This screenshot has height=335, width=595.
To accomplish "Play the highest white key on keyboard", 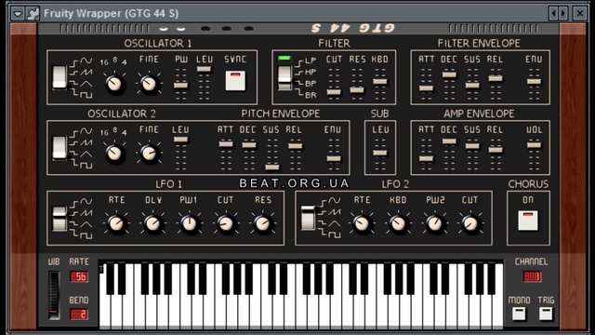I will coord(498,312).
